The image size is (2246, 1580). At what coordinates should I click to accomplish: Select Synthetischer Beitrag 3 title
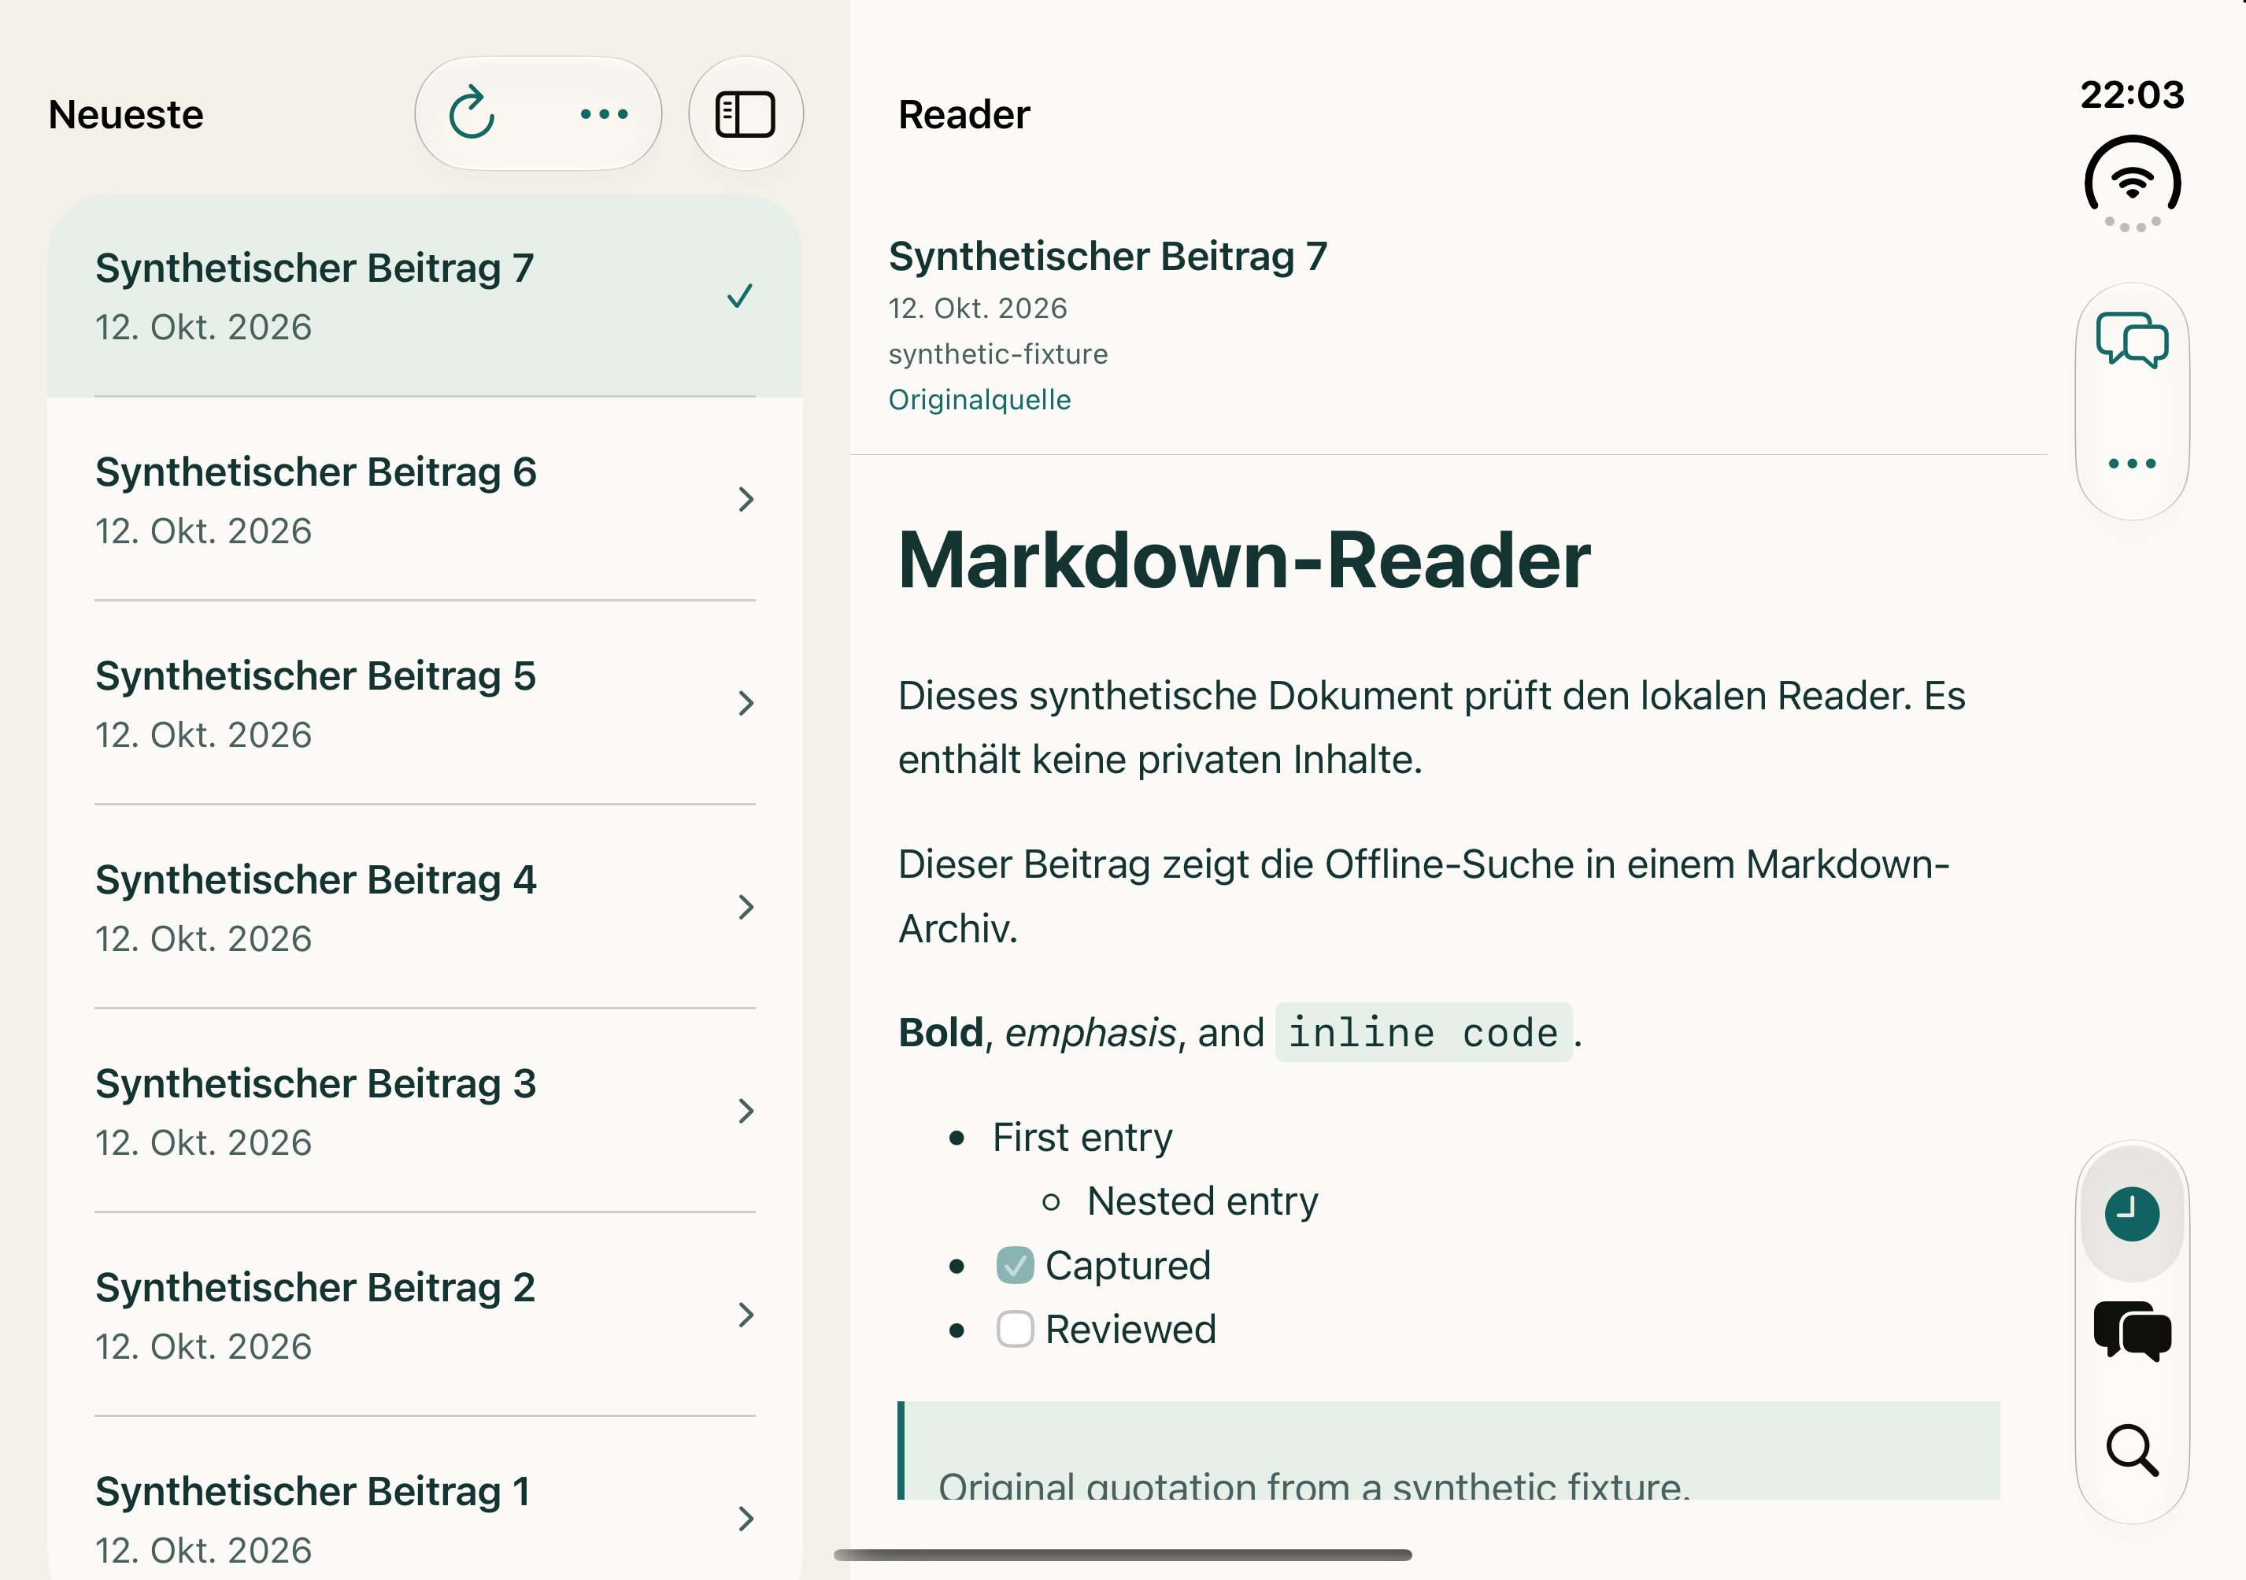pyautogui.click(x=316, y=1084)
